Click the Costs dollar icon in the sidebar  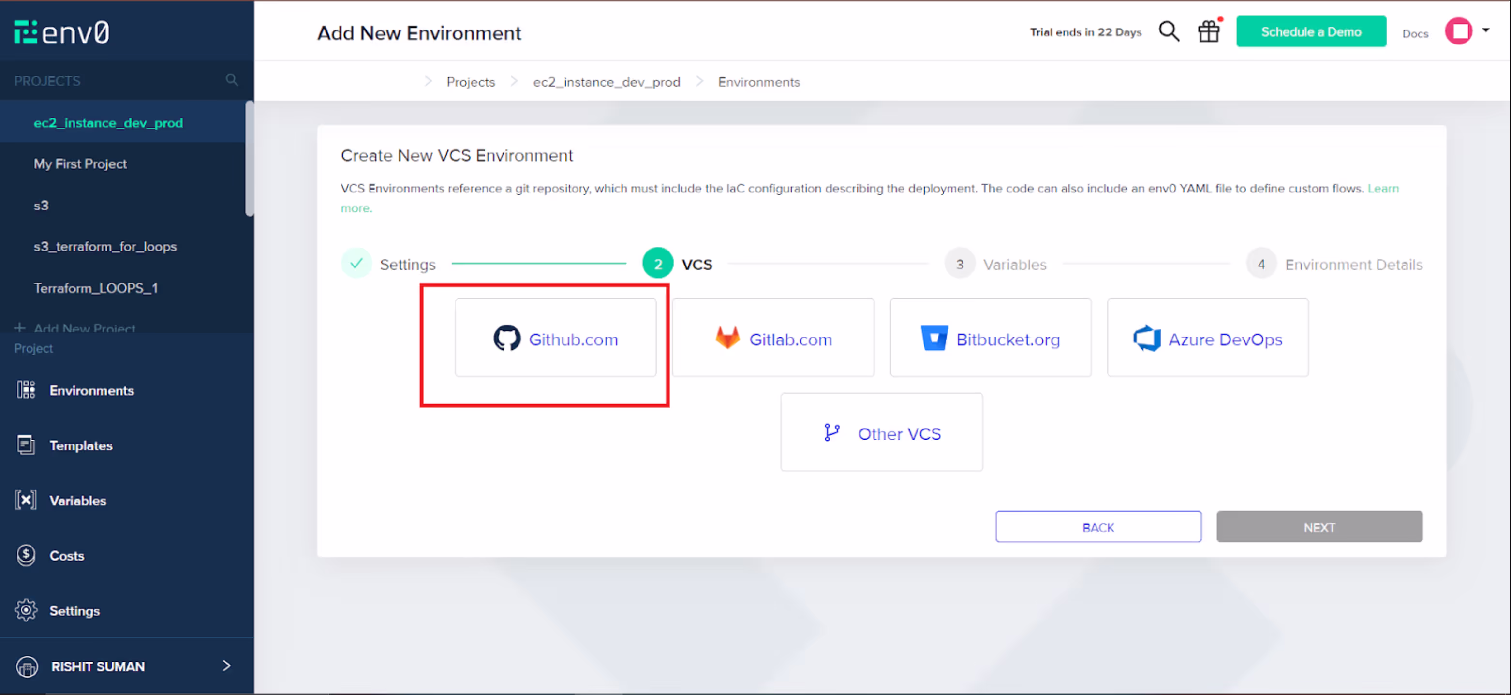tap(26, 555)
